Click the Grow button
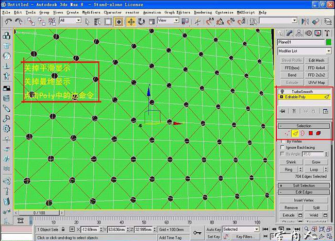 click(316, 162)
